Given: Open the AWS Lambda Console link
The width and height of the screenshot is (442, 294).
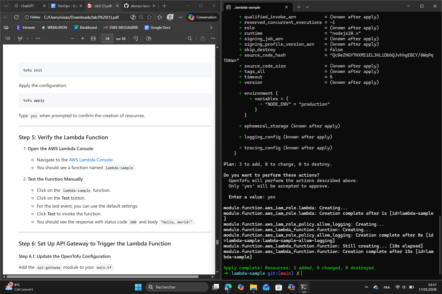Looking at the screenshot, I should pos(91,160).
